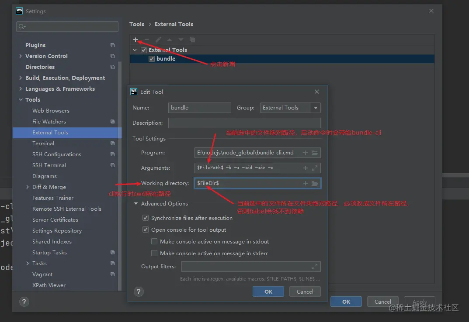
Task: Open Server Certificates settings page
Action: [55, 220]
